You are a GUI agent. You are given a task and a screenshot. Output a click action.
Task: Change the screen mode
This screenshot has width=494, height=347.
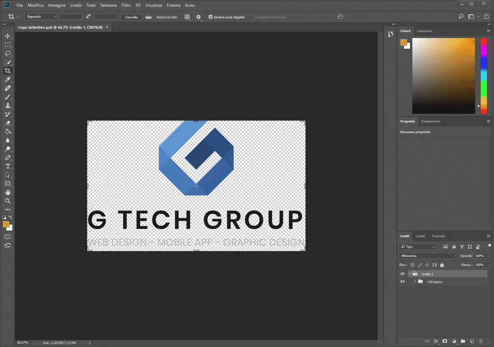[8, 246]
